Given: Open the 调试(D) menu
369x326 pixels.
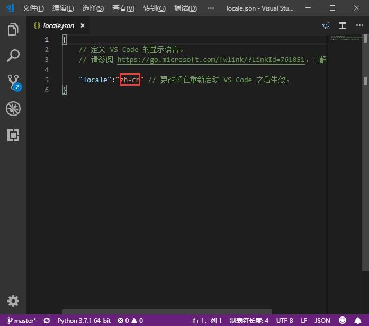Looking at the screenshot, I should tap(185, 8).
